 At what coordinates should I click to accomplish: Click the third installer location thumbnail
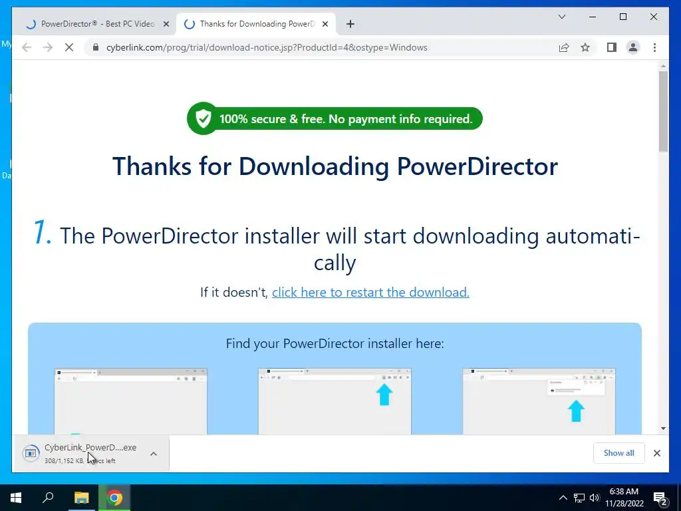click(539, 401)
